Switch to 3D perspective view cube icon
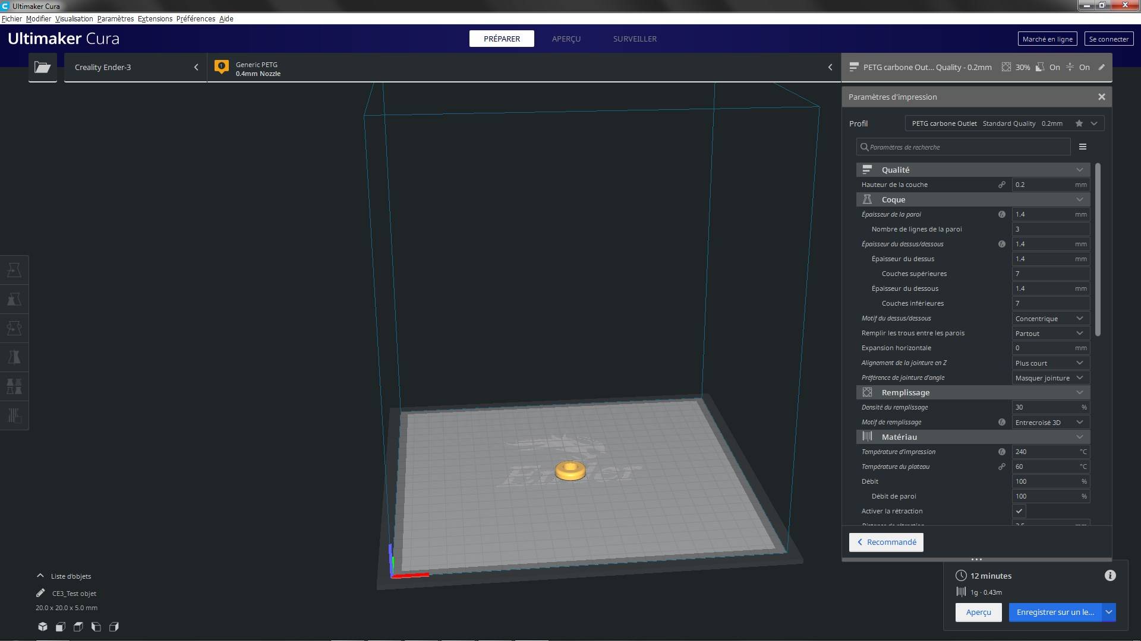 (43, 627)
